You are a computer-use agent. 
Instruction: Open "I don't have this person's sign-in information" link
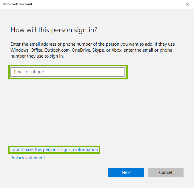[54, 150]
